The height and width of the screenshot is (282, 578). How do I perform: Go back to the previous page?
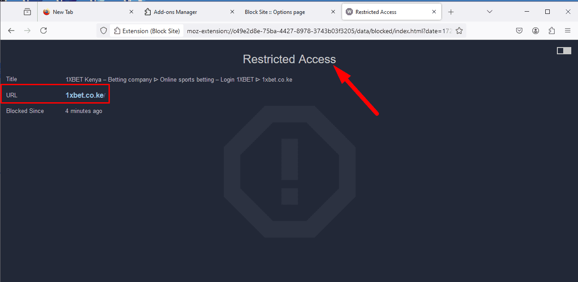(x=12, y=30)
